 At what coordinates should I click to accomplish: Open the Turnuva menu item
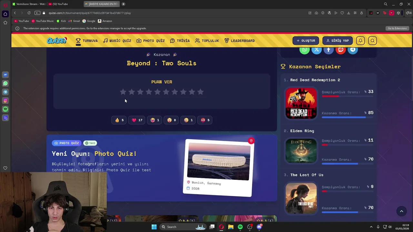click(x=86, y=41)
